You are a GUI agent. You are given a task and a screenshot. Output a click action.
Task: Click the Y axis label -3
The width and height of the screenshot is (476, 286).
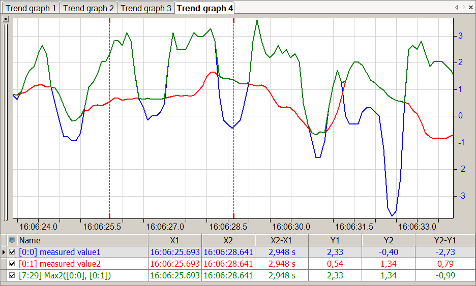461,196
